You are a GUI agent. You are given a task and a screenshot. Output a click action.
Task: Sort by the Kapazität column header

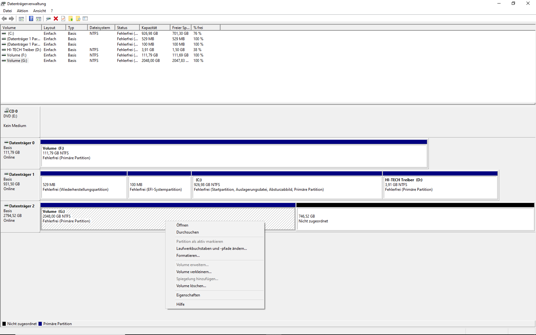pyautogui.click(x=155, y=28)
